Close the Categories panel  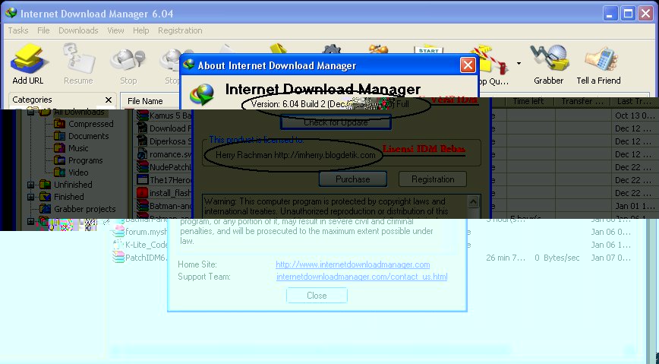[x=109, y=100]
